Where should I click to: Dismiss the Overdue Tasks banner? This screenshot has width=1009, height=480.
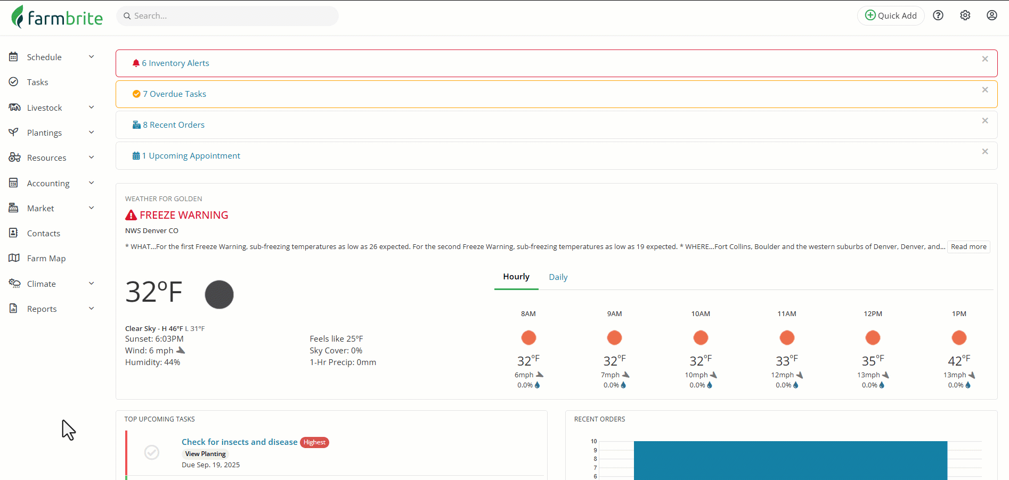point(985,90)
